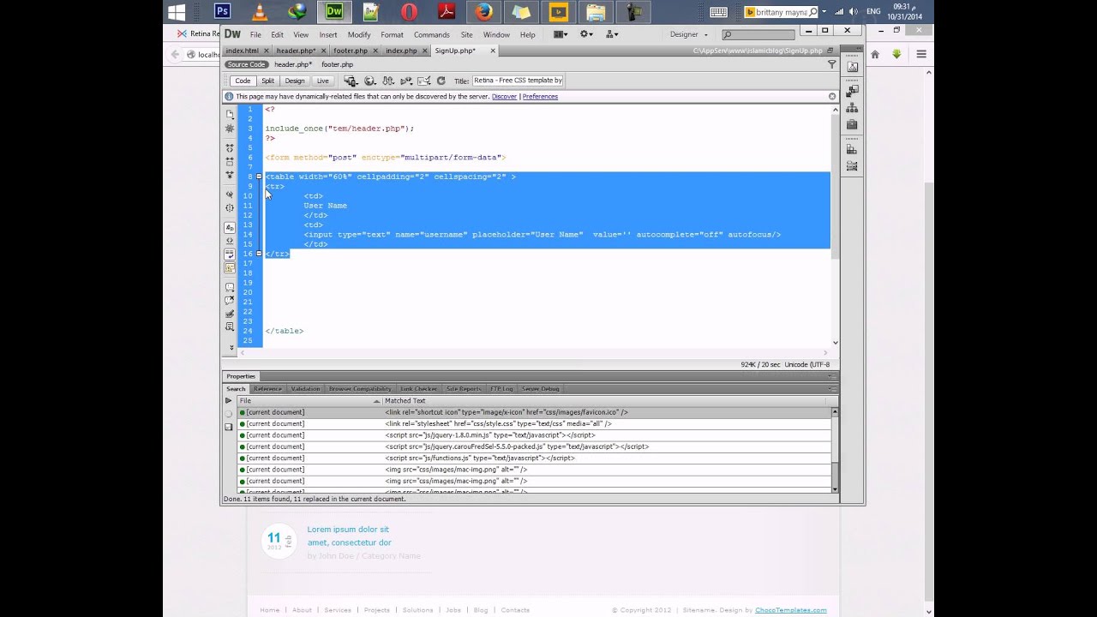Image resolution: width=1097 pixels, height=617 pixels.
Task: Select Source Code related file button
Action: click(246, 64)
